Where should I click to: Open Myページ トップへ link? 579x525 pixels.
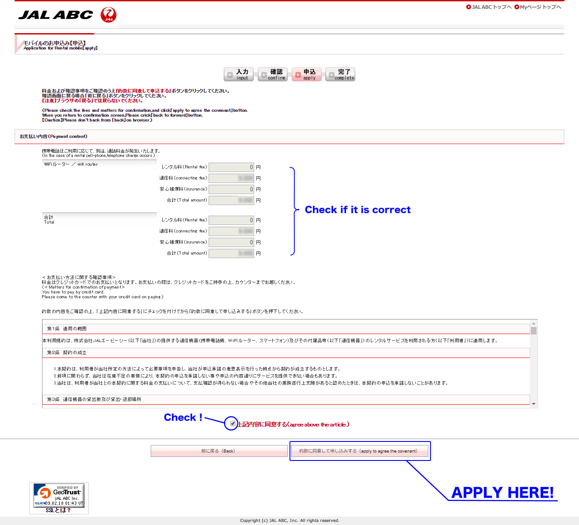tap(539, 7)
